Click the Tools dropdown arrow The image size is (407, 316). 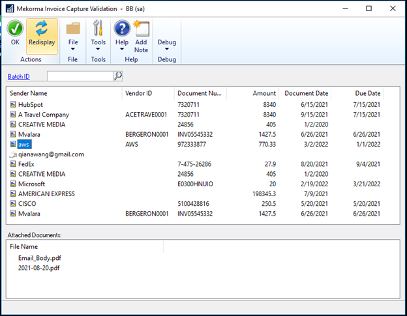tap(98, 49)
